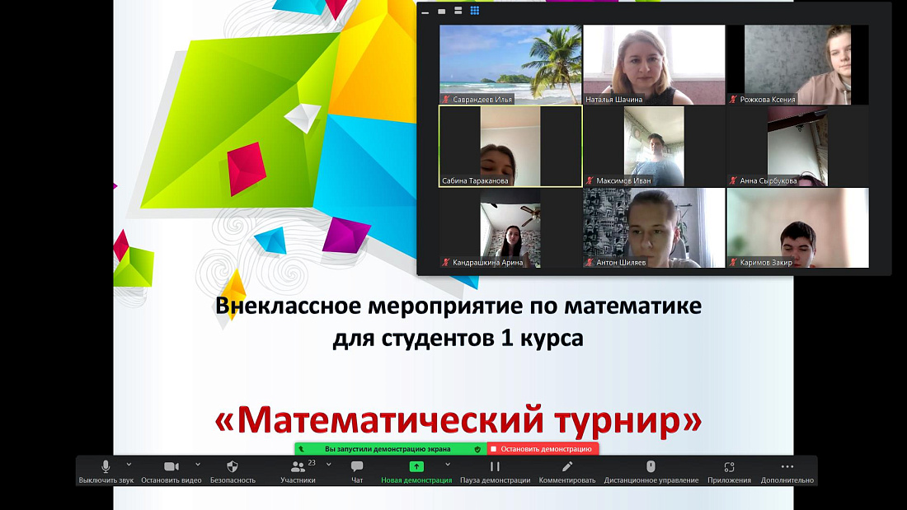
Task: Open the Участники participants panel icon
Action: coord(297,467)
